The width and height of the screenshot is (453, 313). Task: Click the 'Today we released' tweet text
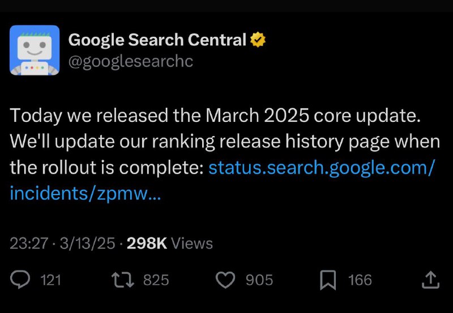tap(89, 116)
